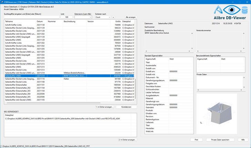Click the status bar file path
This screenshot has width=251, height=148.
45,146
